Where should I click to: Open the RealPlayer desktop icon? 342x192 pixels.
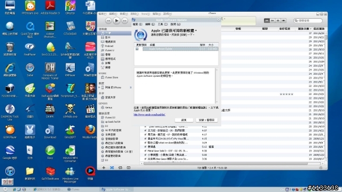pos(30,49)
